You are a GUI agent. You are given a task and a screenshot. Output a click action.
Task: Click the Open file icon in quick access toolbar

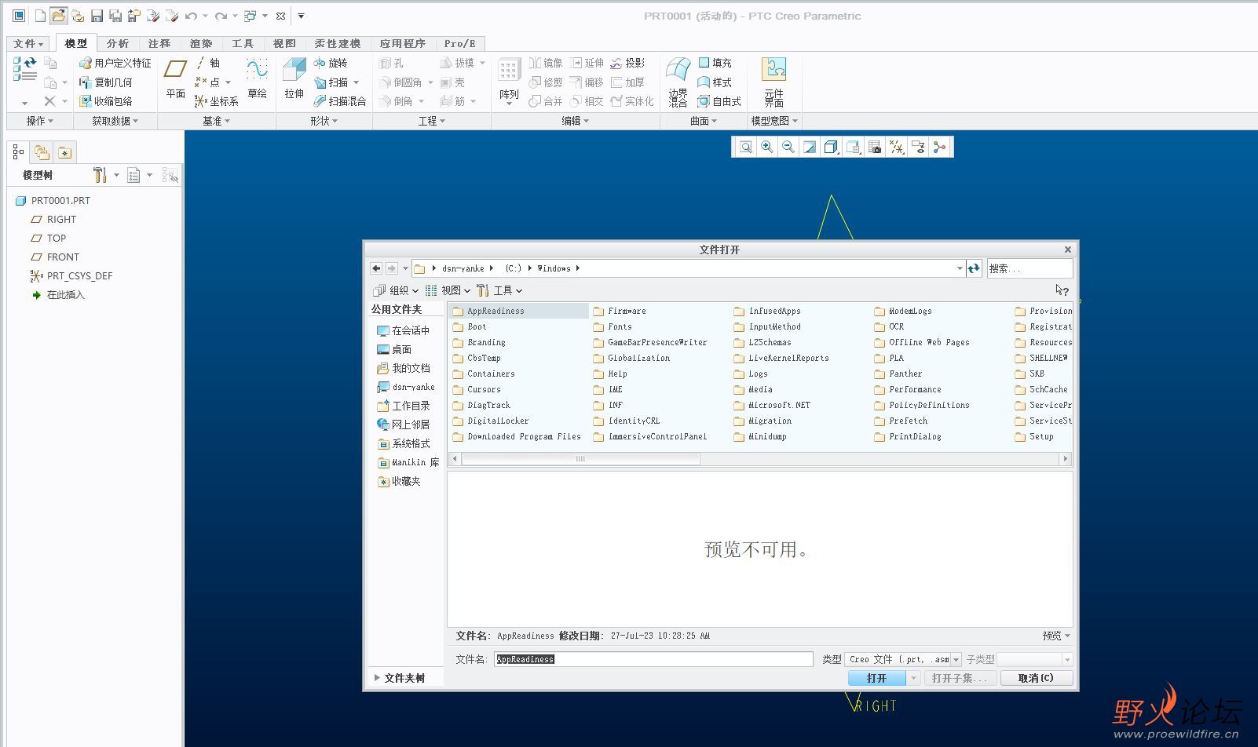click(x=59, y=16)
